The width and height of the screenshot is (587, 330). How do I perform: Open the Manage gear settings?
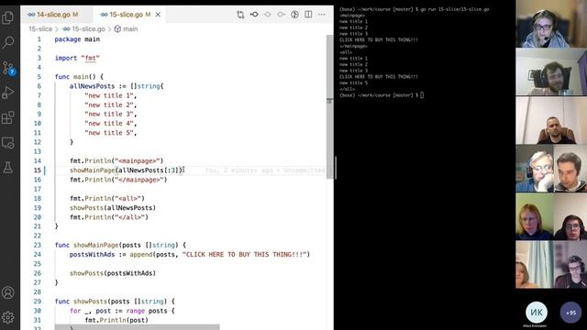tap(8, 317)
